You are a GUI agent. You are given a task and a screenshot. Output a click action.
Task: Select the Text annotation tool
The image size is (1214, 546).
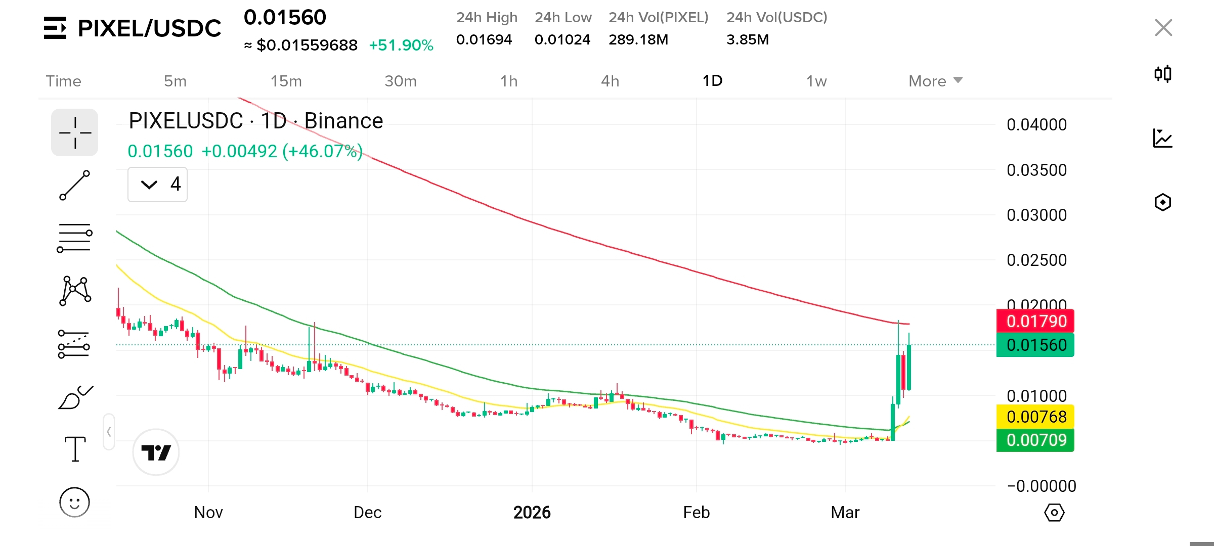(x=75, y=449)
